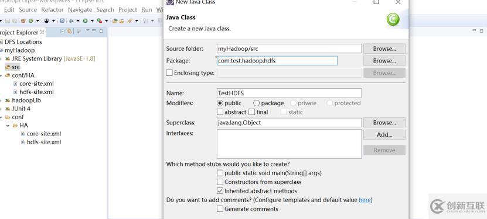Browse for the Superclass
This screenshot has width=487, height=219.
pos(384,123)
